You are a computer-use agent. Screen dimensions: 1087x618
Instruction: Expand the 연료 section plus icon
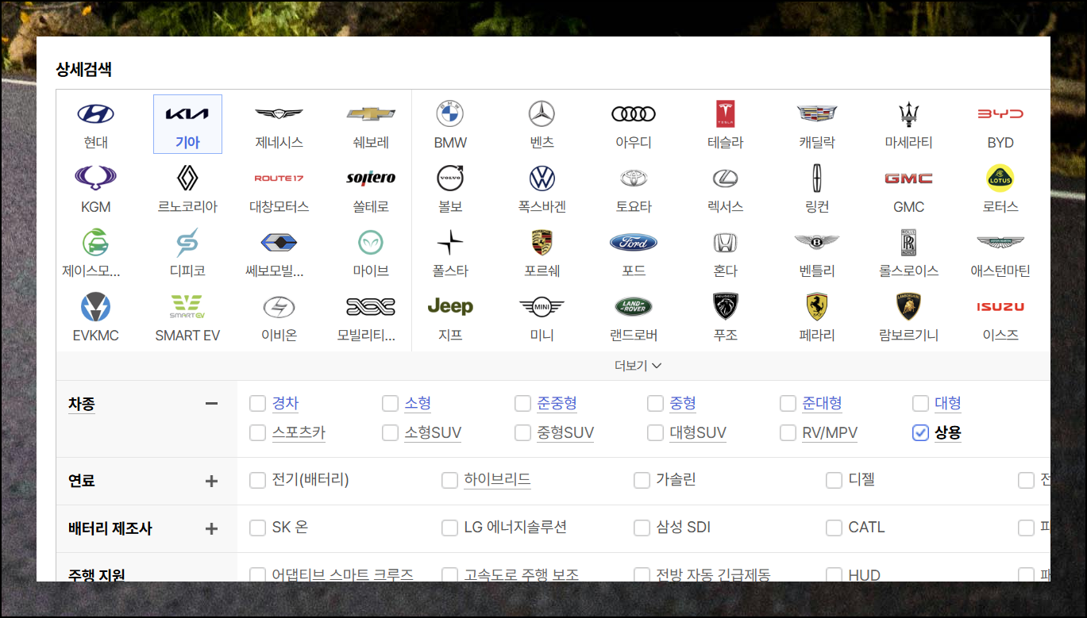(211, 481)
